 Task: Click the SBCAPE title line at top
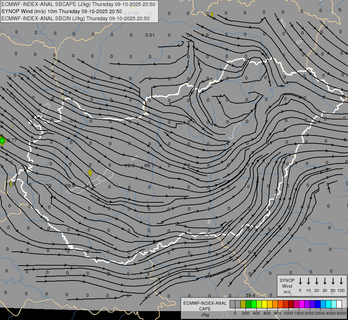coord(78,4)
